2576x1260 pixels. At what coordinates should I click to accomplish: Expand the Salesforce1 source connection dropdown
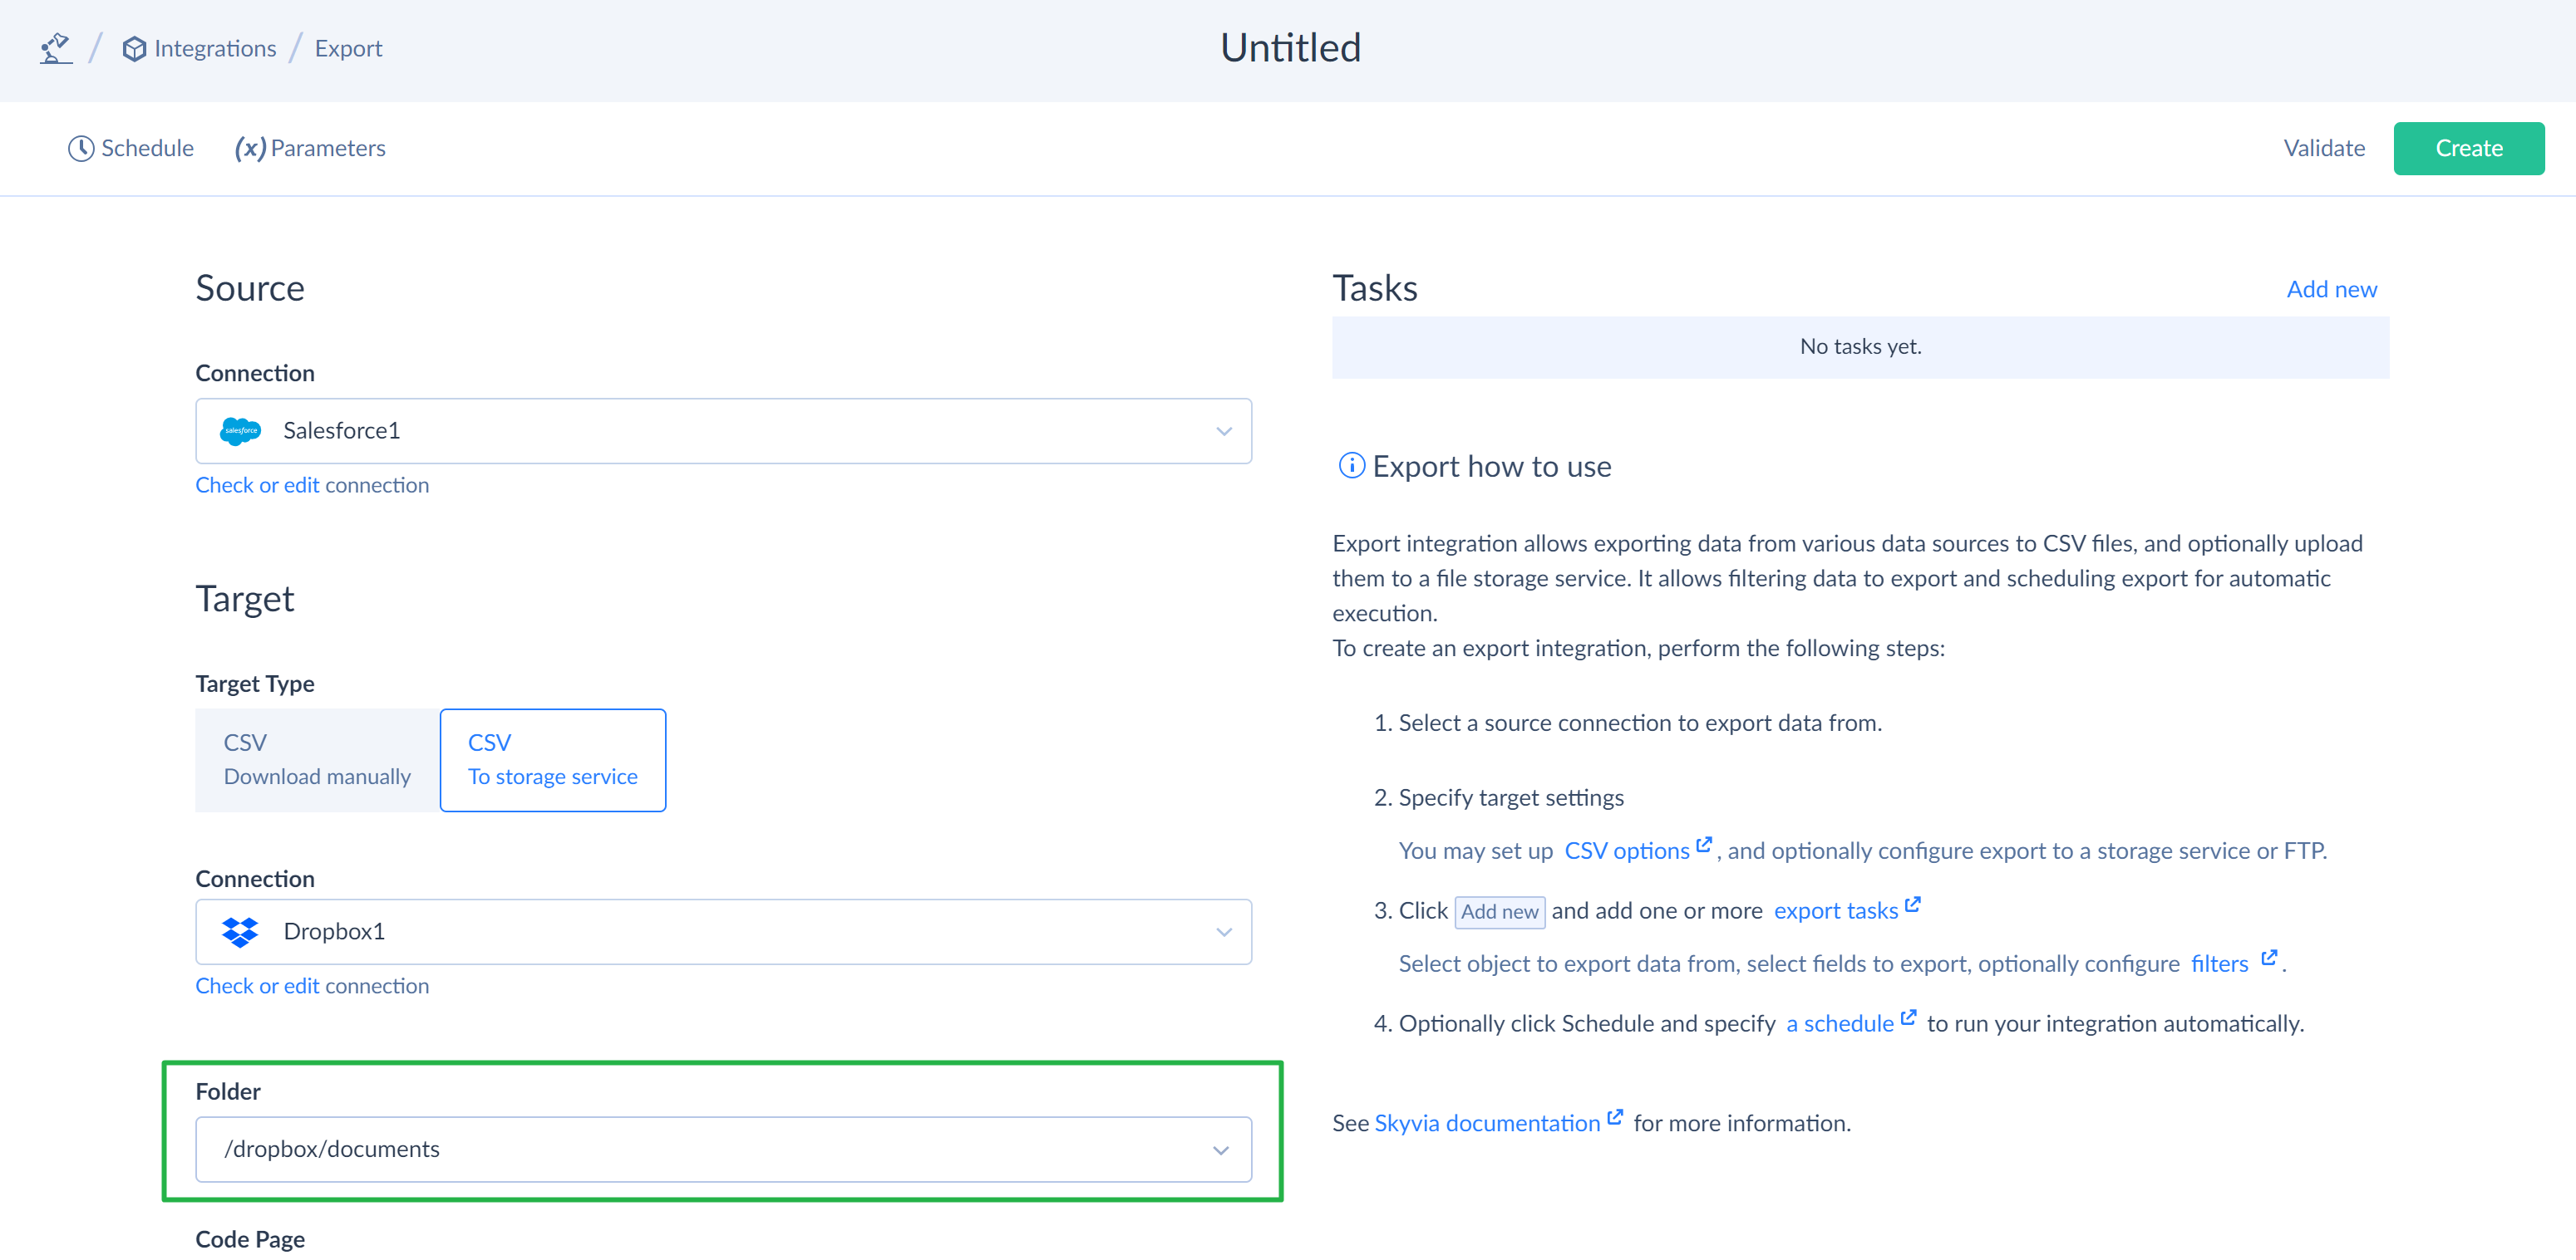[1223, 432]
